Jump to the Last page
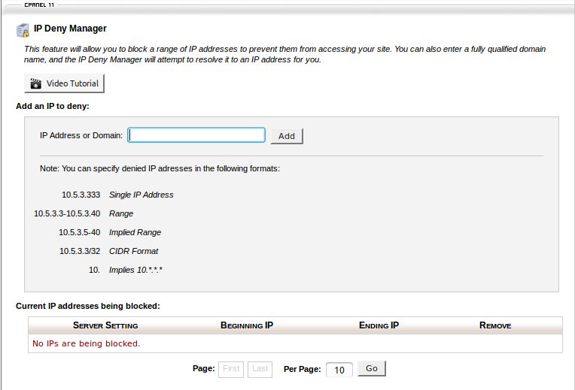 pos(260,369)
